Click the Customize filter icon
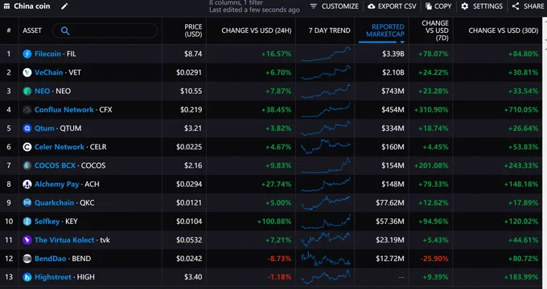The image size is (547, 289). [x=313, y=6]
